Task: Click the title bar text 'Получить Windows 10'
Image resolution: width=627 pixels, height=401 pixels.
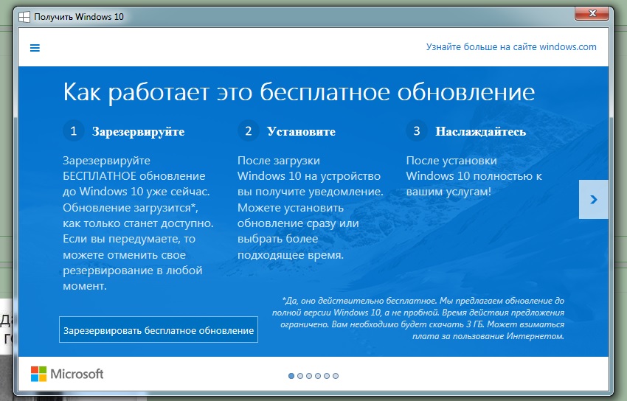Action: pos(79,17)
